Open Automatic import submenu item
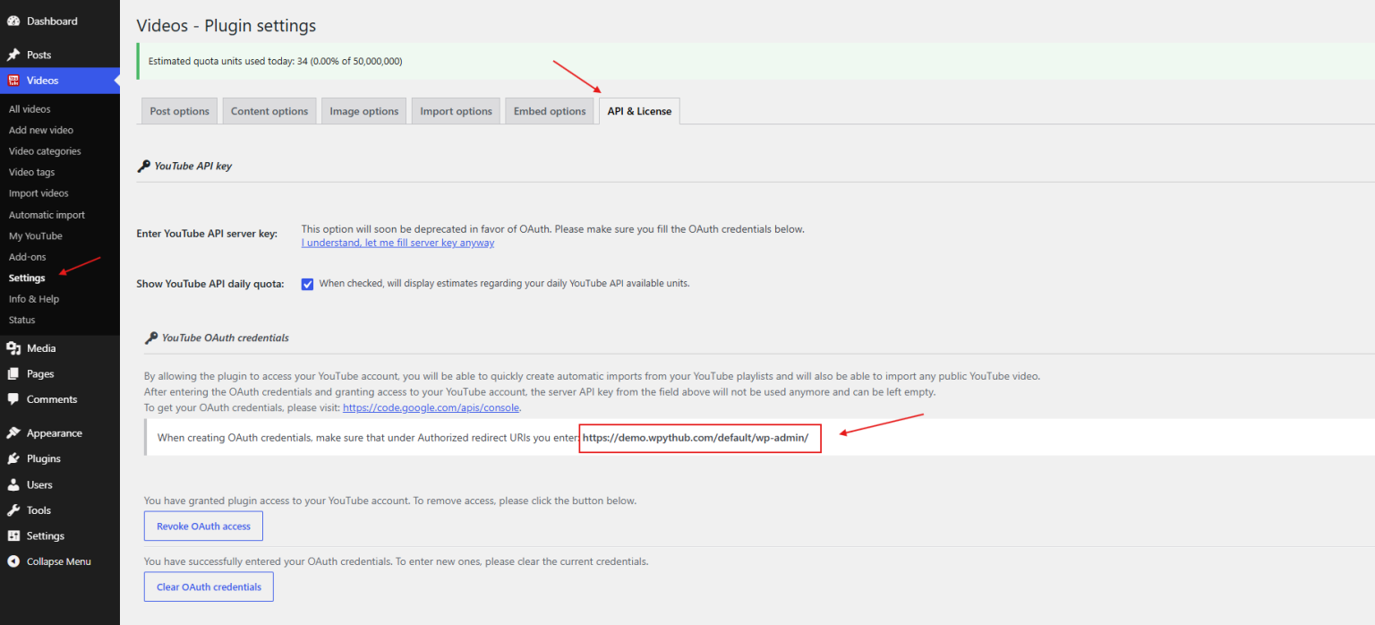The image size is (1375, 625). (x=47, y=215)
